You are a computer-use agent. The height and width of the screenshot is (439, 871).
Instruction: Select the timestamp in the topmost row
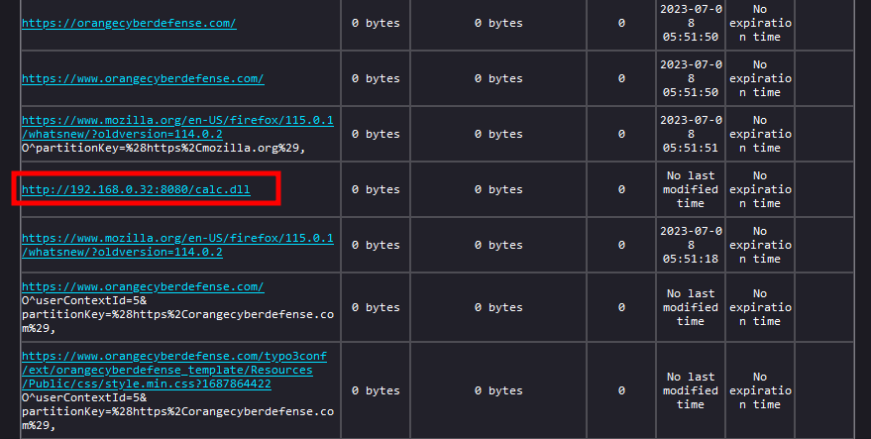click(691, 23)
